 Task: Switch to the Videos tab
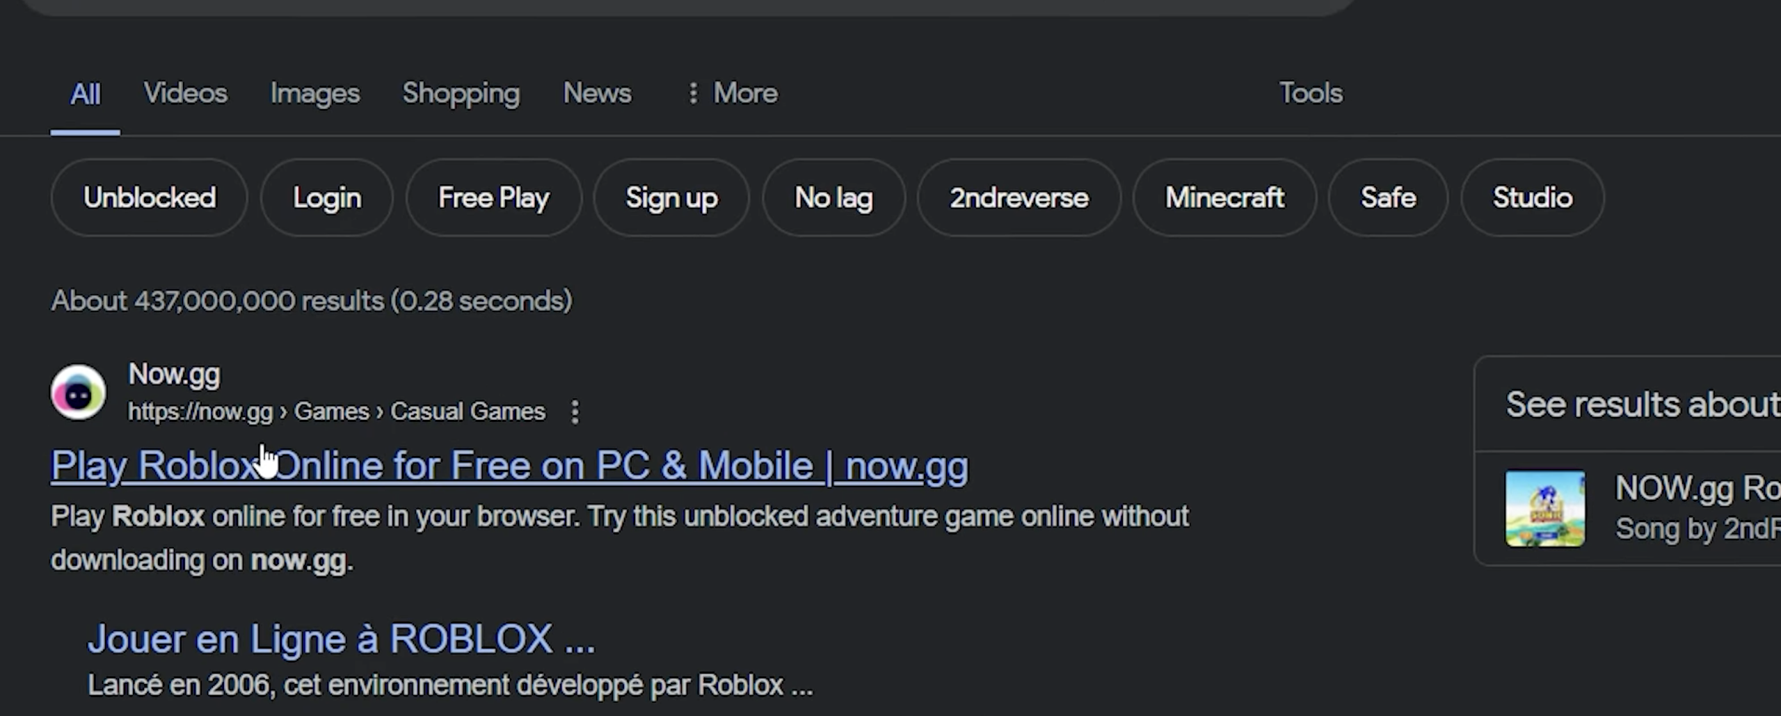(185, 93)
